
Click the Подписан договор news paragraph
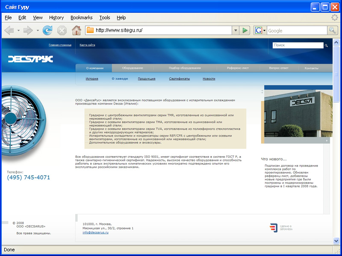click(x=292, y=176)
